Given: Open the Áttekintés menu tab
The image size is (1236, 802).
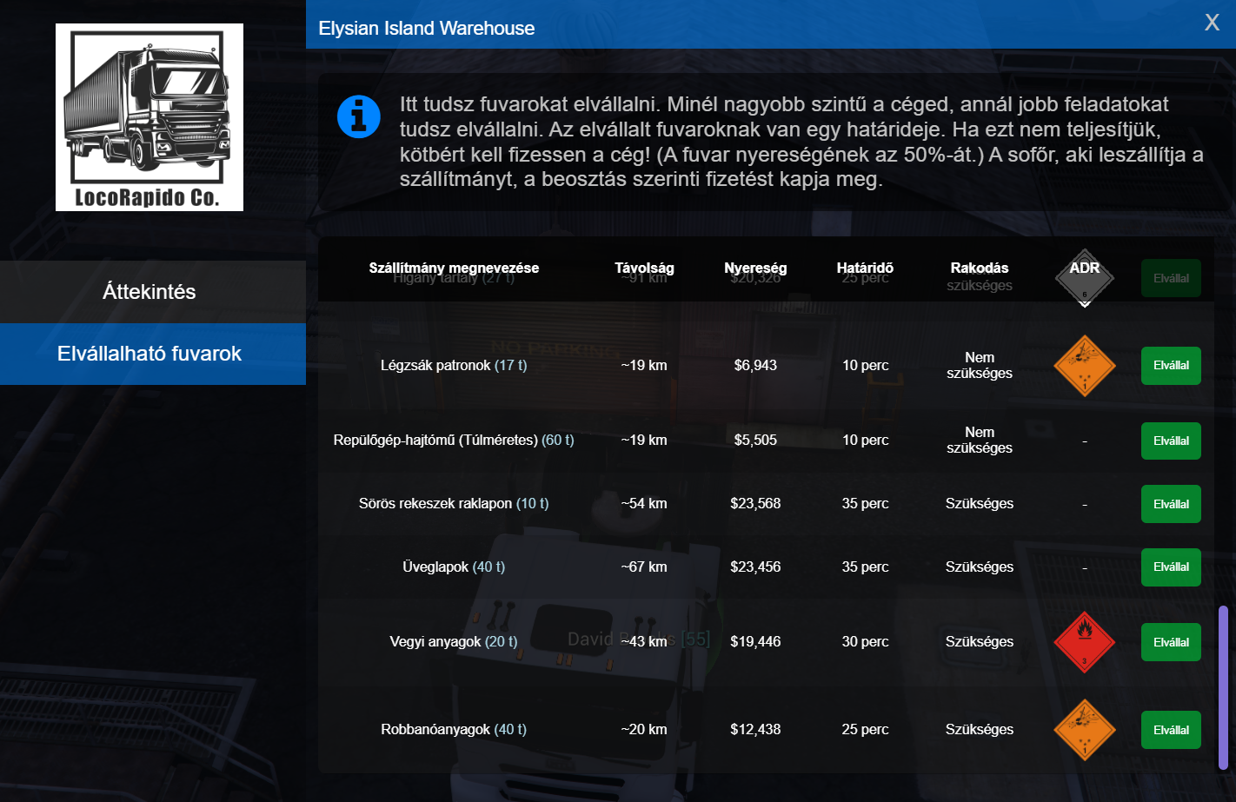Looking at the screenshot, I should pyautogui.click(x=150, y=292).
